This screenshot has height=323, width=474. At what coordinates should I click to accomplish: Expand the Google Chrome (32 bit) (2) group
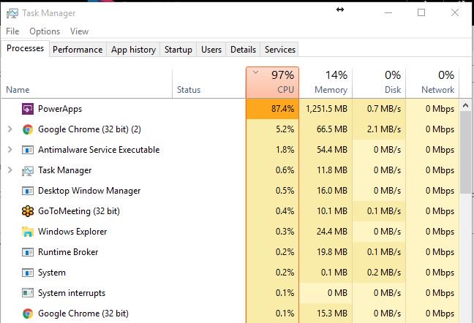coord(10,129)
